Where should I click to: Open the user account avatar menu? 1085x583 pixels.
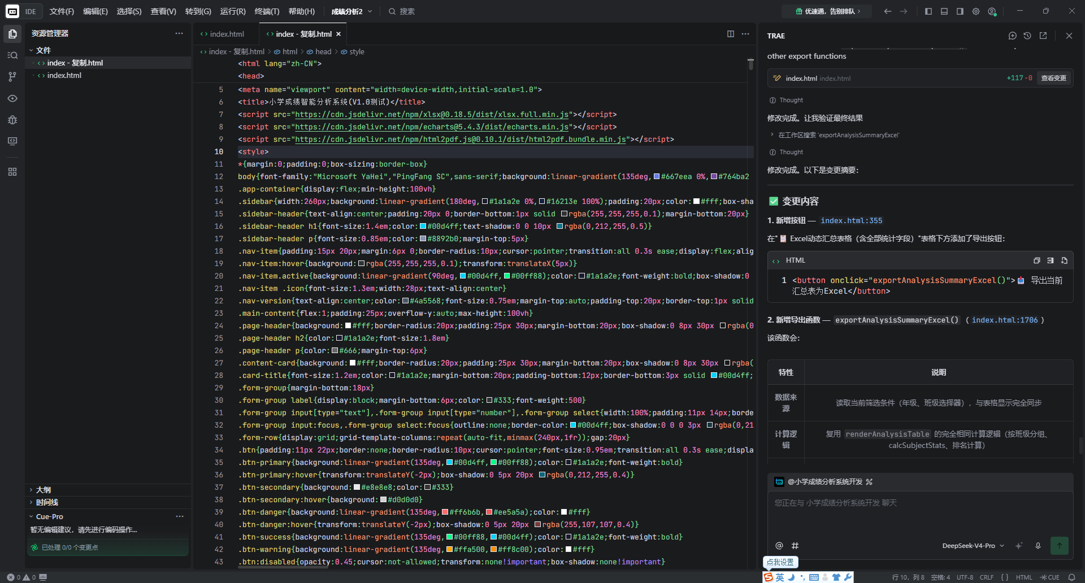992,11
